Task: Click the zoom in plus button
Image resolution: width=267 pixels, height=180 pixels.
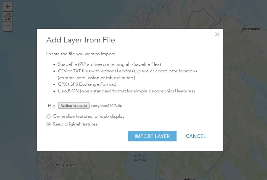Action: [8, 7]
